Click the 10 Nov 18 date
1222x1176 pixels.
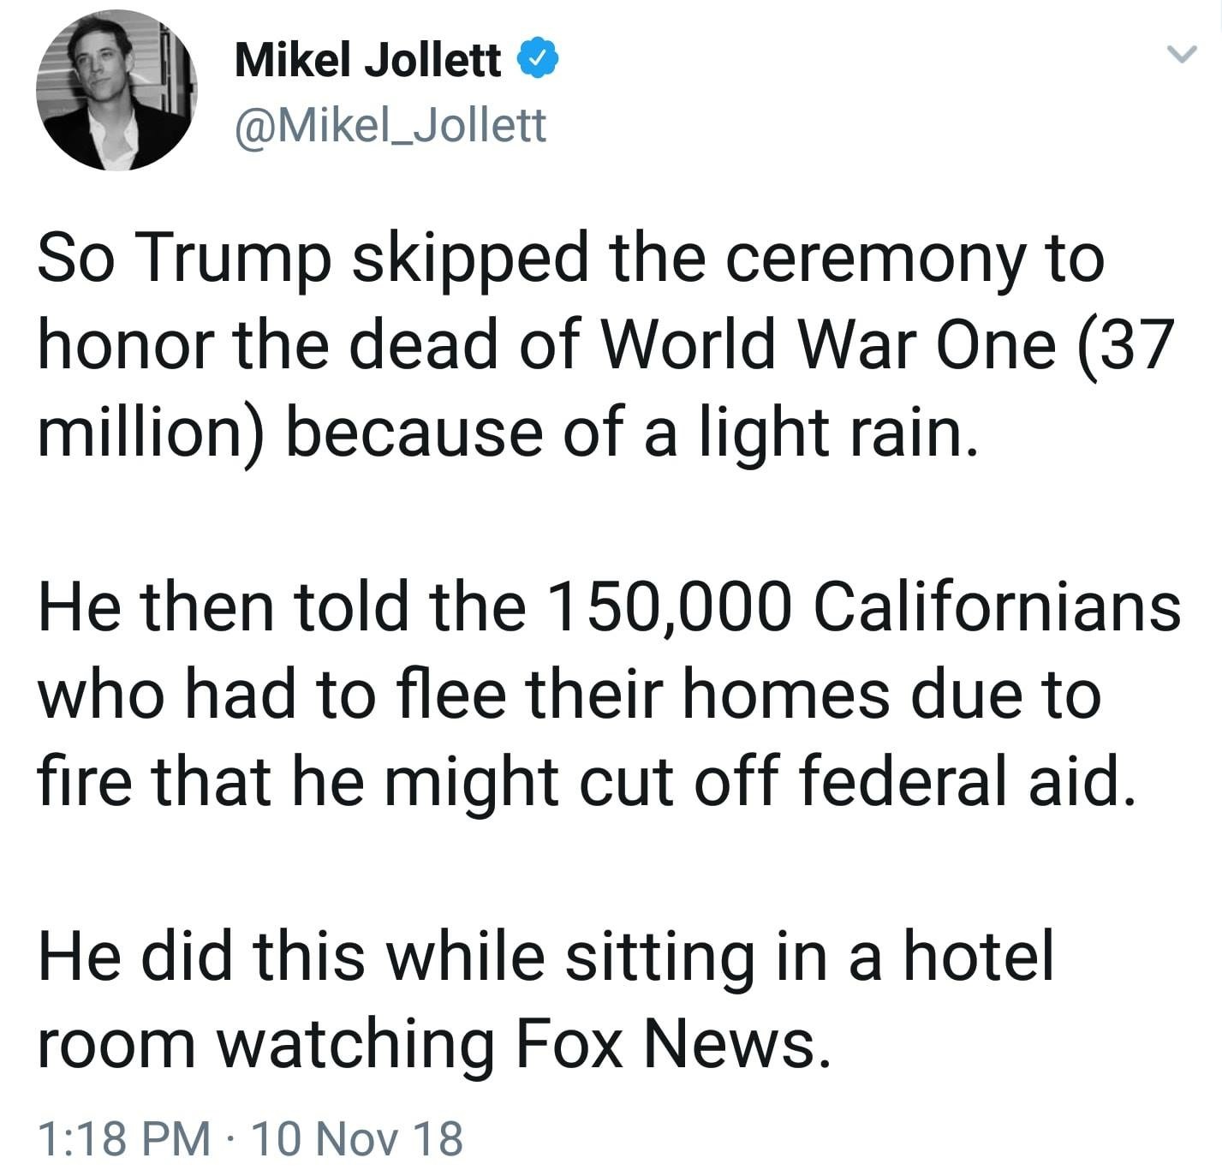pos(358,1138)
